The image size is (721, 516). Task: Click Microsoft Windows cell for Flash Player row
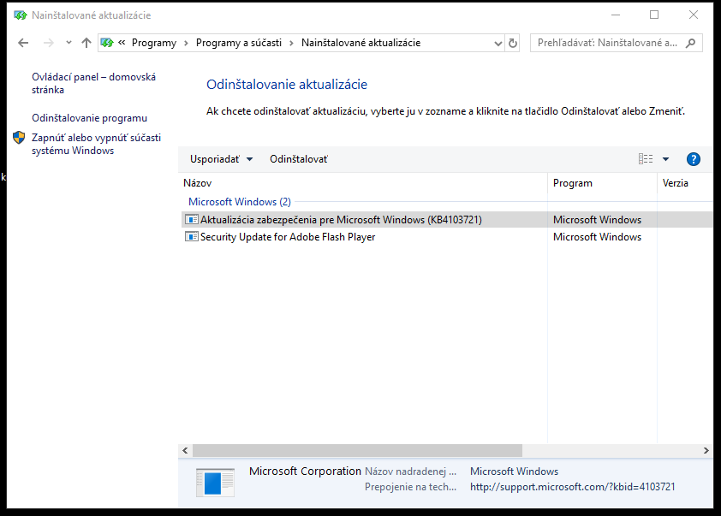click(x=598, y=237)
